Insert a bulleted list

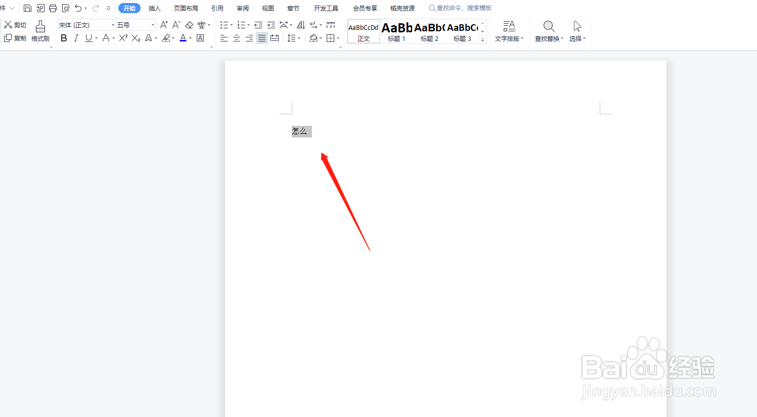click(224, 25)
